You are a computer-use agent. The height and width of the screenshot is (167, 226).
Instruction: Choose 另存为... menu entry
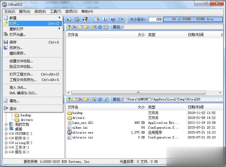[x=33, y=48]
